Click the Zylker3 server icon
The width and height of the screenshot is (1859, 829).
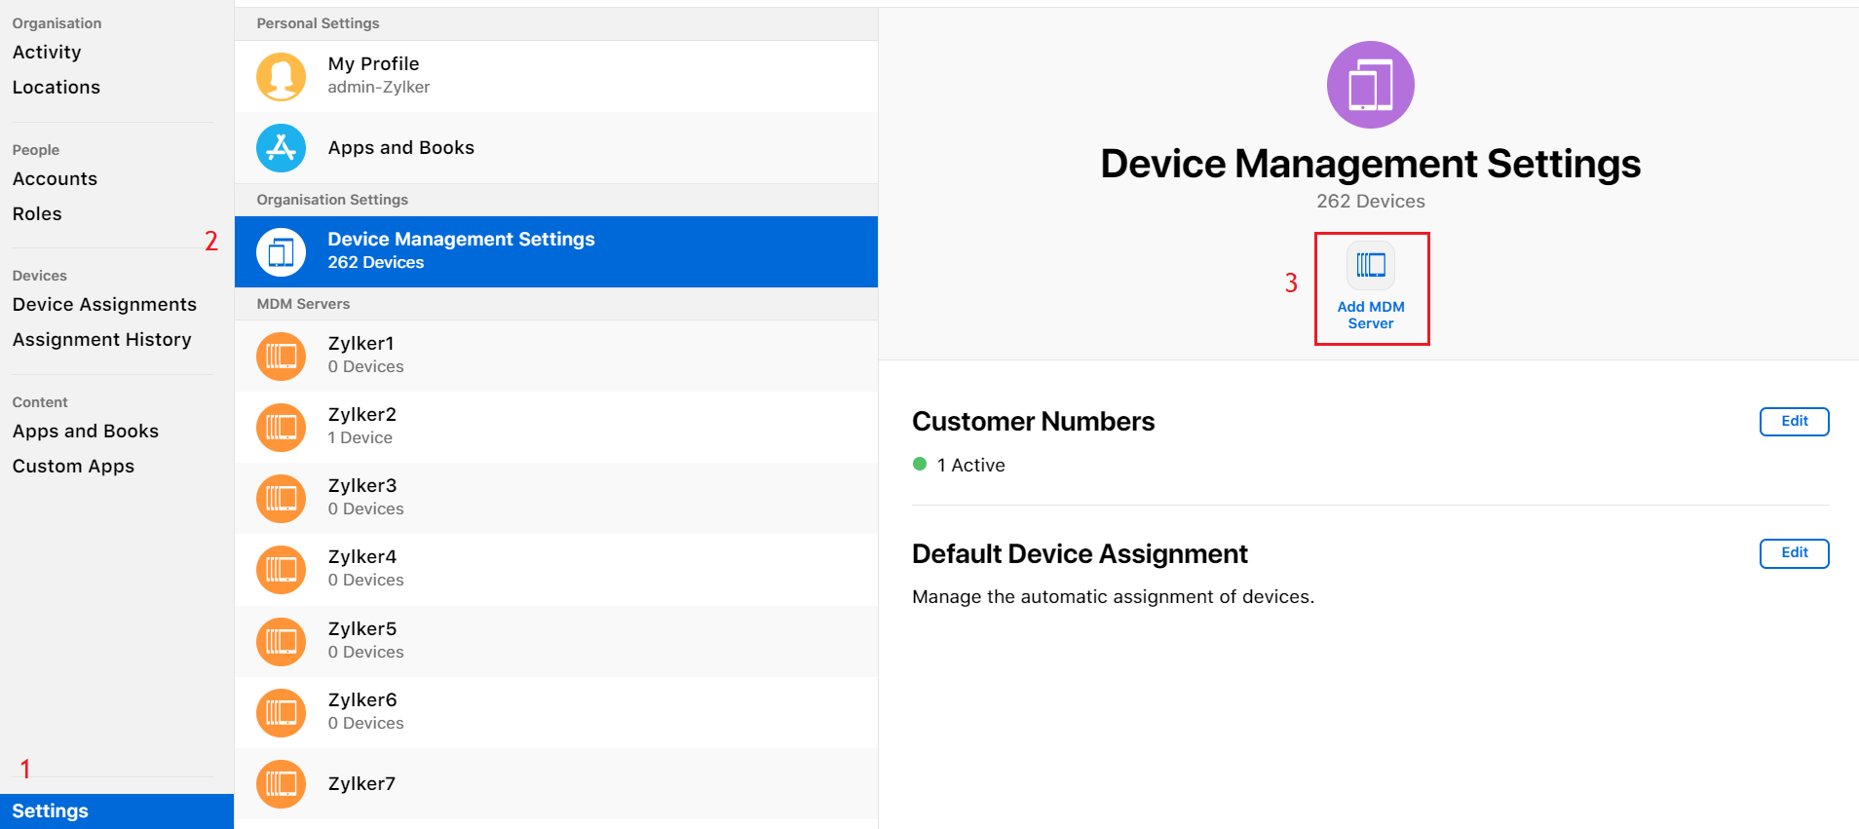tap(281, 498)
